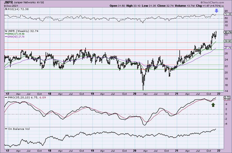Click the black line swatch beside On Balance Vol
The height and width of the screenshot is (153, 232).
(6, 129)
